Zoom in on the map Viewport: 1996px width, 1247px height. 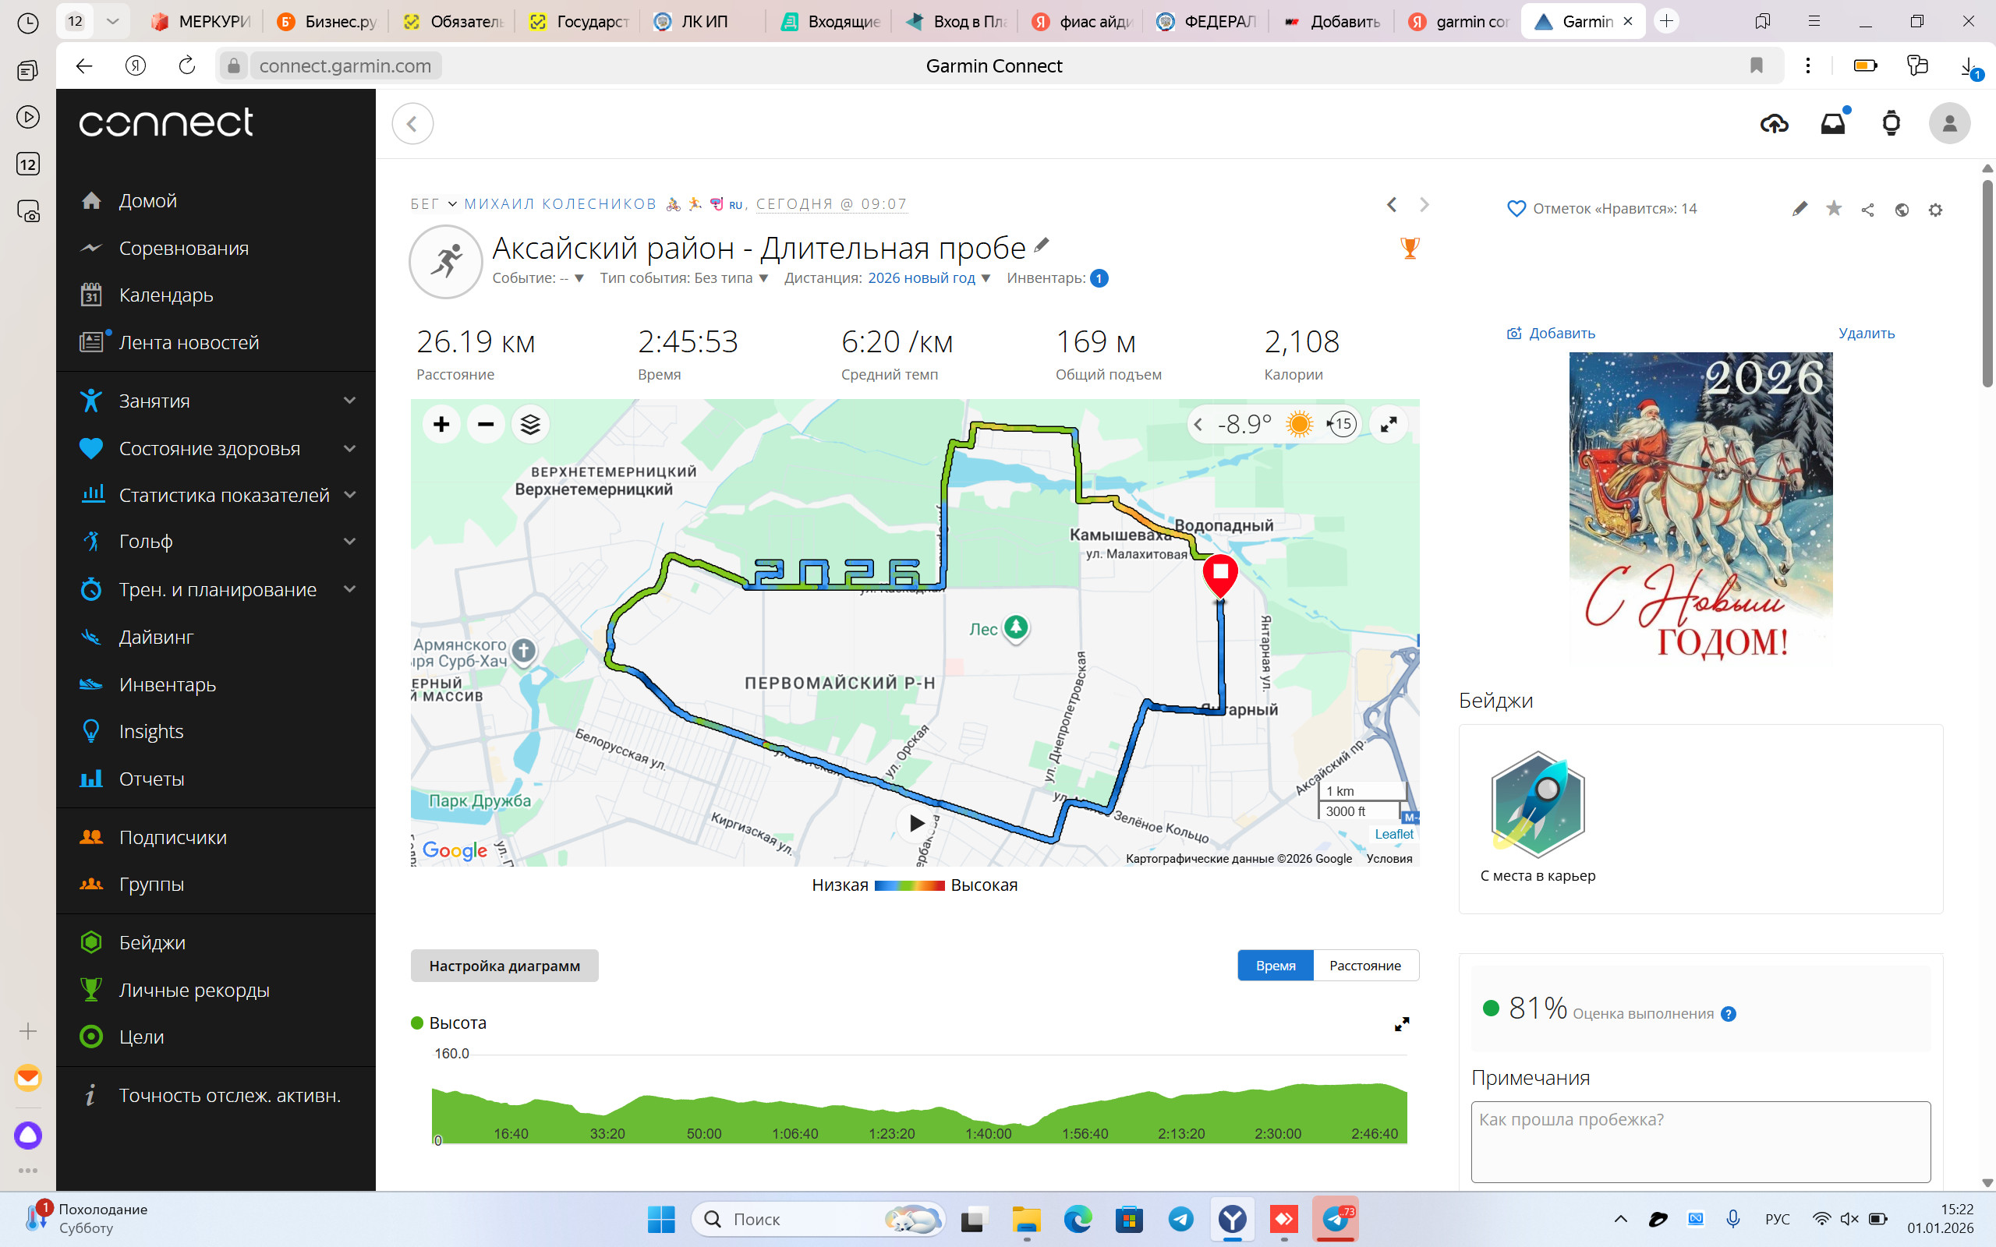[441, 424]
